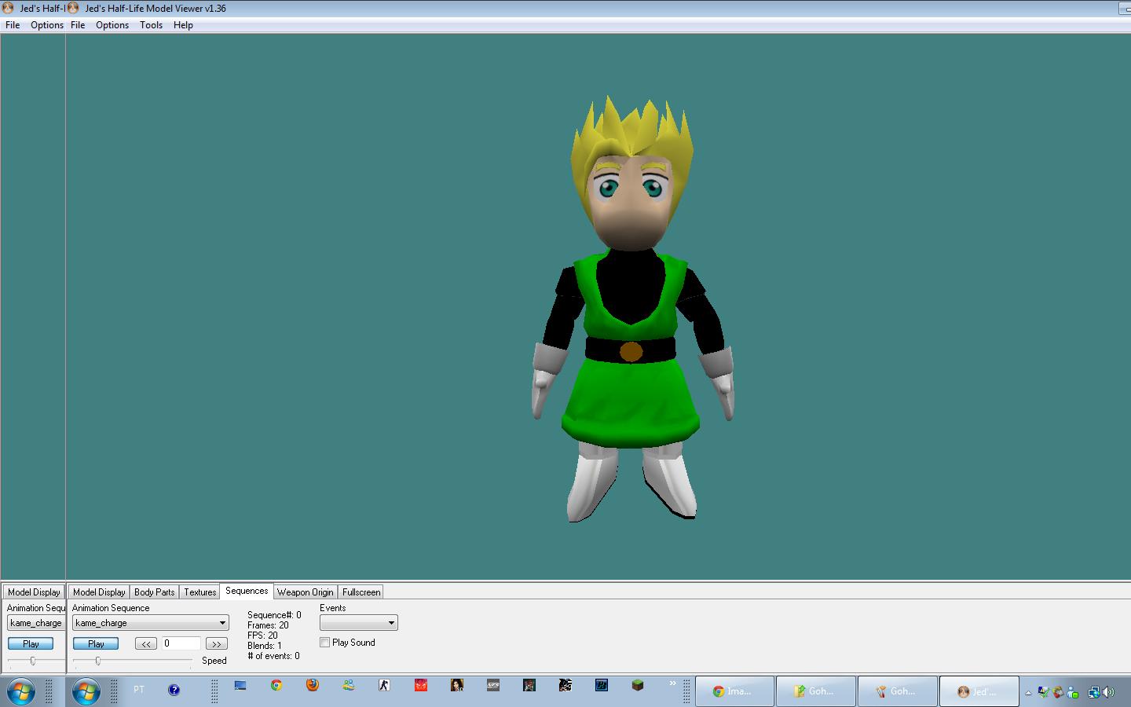Click the Messenger status tray icon
Screen dimensions: 1131x707
[1074, 692]
